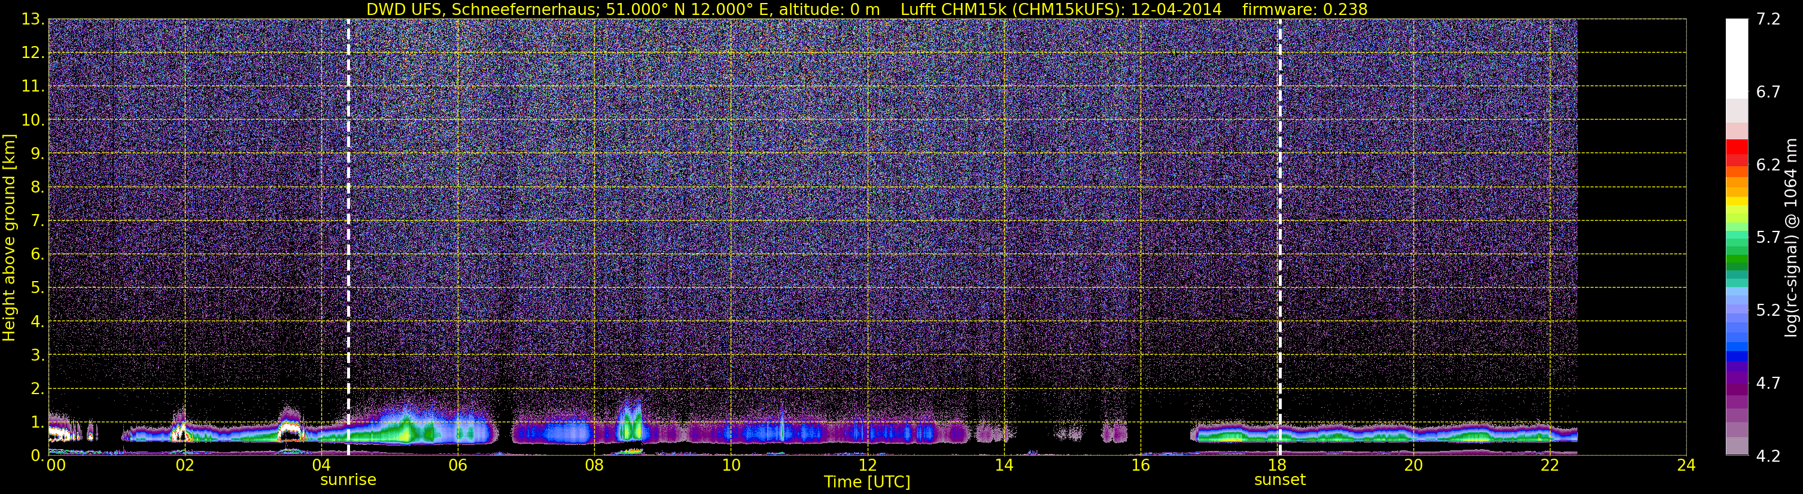The width and height of the screenshot is (1803, 494).
Task: Click the black no-data area after 22:30 UTC
Action: [x=1631, y=237]
